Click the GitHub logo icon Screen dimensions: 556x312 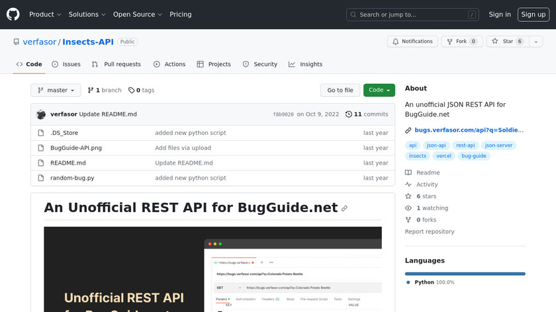point(13,14)
